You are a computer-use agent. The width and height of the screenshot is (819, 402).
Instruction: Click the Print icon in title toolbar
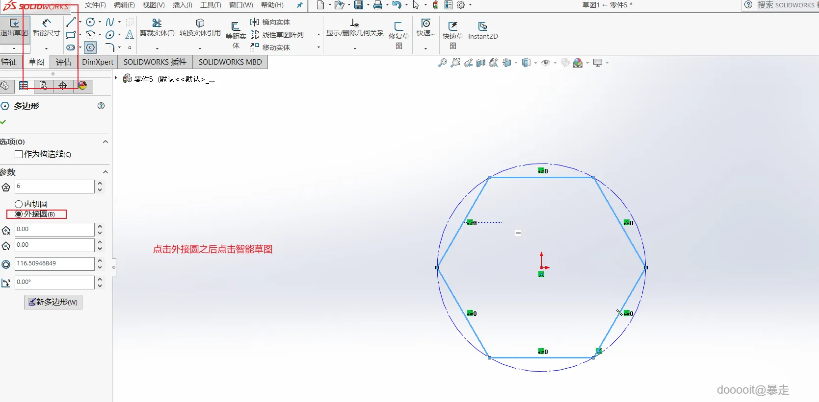378,5
